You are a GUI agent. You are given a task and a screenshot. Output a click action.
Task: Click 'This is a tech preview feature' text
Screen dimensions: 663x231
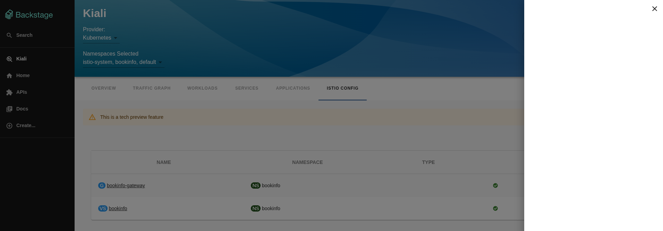(x=132, y=117)
